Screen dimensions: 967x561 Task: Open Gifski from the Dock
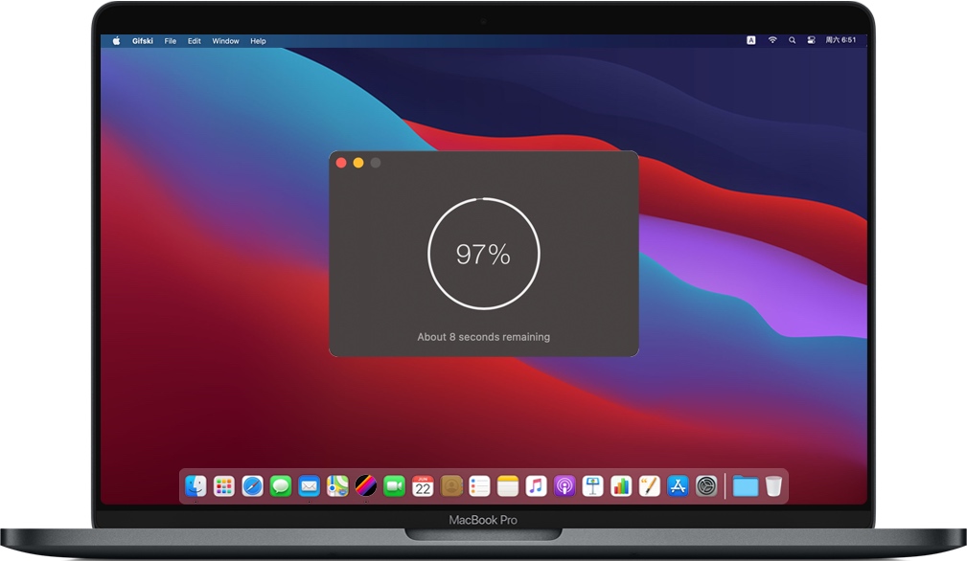366,486
